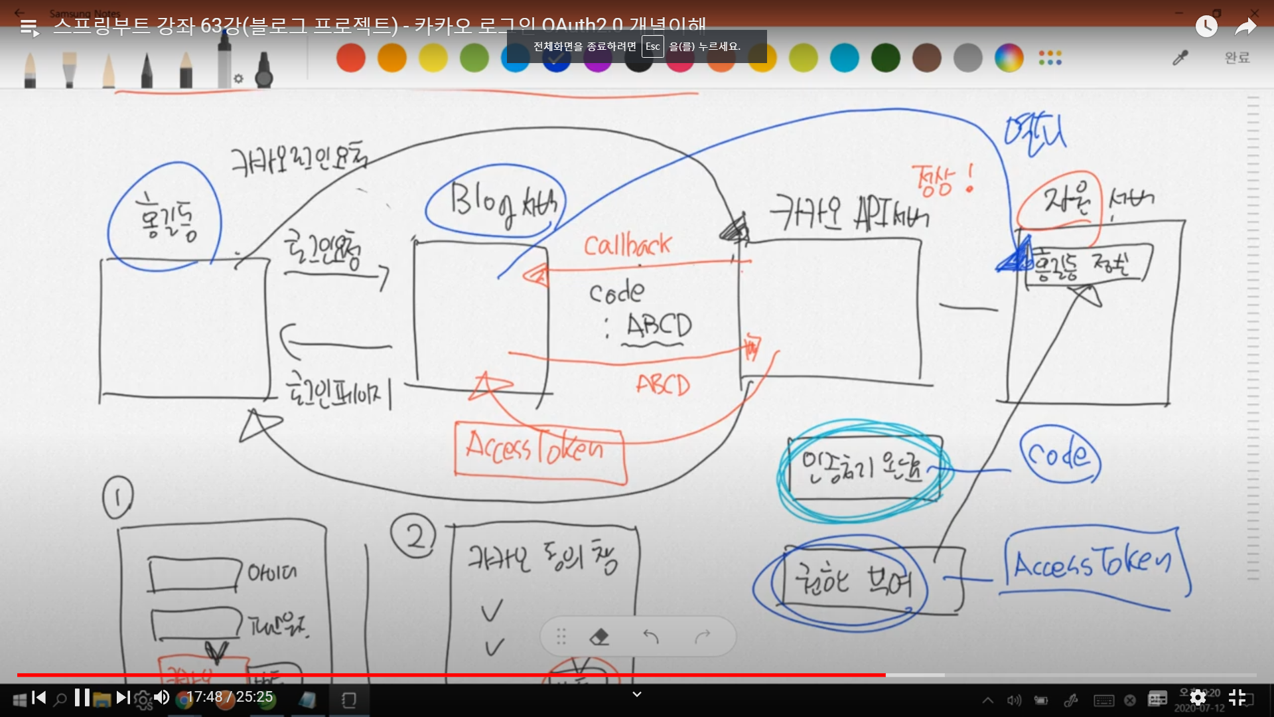Expand the chevron below the progress bar
Image resolution: width=1274 pixels, height=717 pixels.
[637, 694]
